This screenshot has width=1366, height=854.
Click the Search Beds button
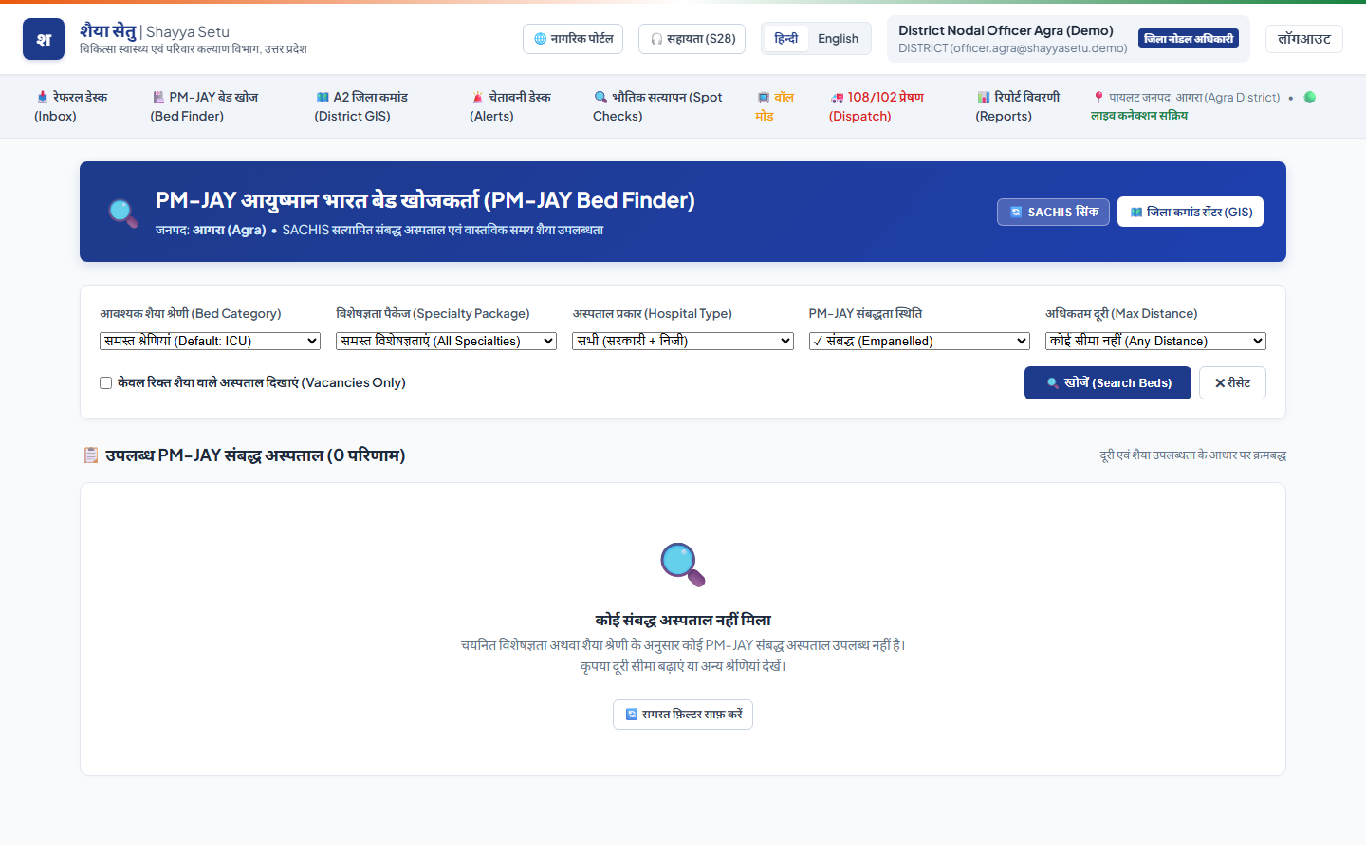1108,382
